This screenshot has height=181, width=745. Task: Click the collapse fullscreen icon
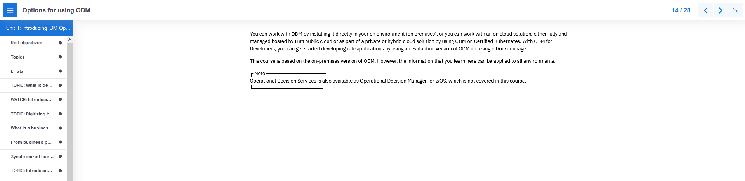(735, 10)
